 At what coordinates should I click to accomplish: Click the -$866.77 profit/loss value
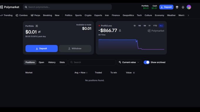tap(108, 30)
